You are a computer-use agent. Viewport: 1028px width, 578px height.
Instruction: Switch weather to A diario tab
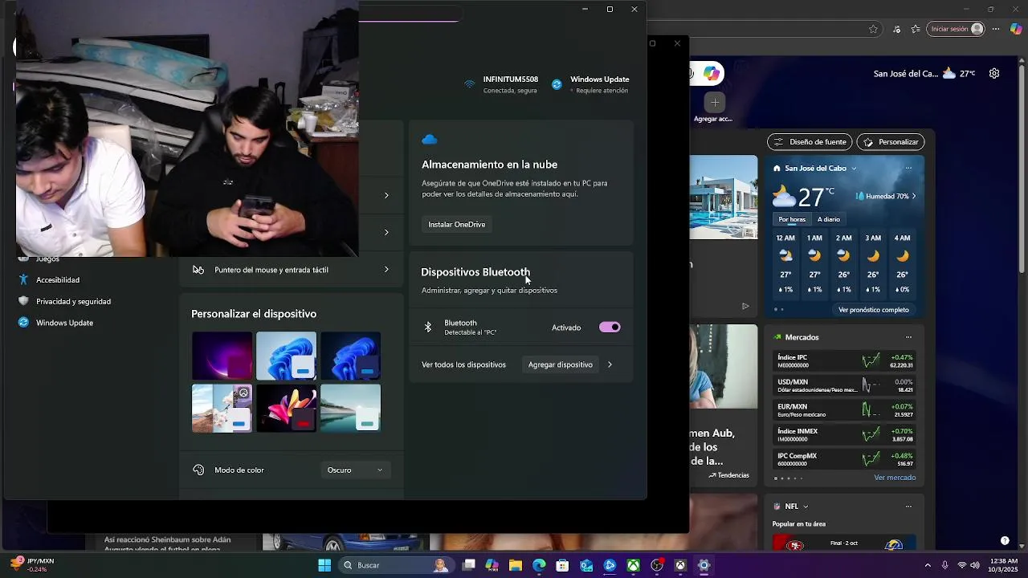829,219
